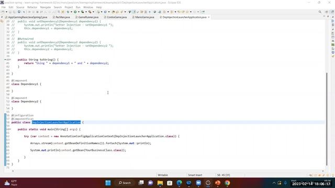
Task: Click the Save toolbar icon
Action: point(10,12)
